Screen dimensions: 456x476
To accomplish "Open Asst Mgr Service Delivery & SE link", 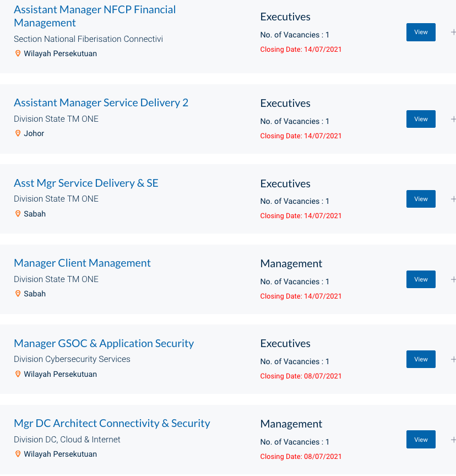I will (x=86, y=183).
